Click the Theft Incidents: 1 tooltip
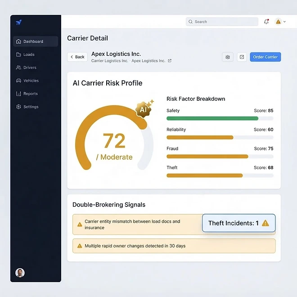 point(238,223)
